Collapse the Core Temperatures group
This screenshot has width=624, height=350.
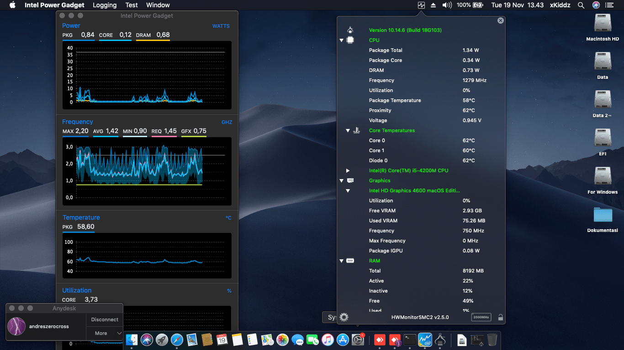[x=348, y=130]
